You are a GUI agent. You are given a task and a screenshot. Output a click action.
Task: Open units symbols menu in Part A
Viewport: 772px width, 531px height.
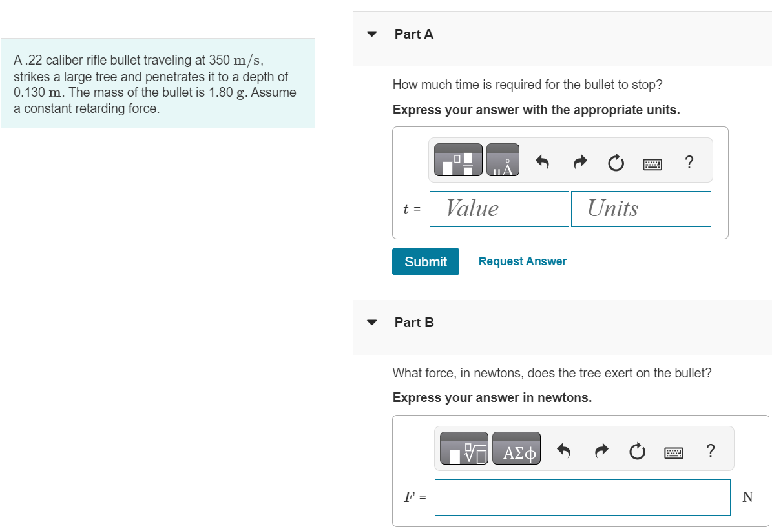pyautogui.click(x=503, y=160)
